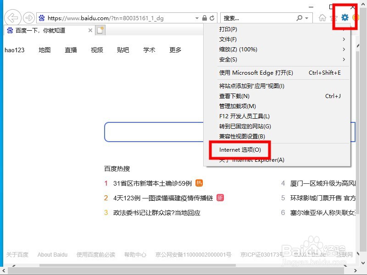This screenshot has width=367, height=275.
Task: Open hot search 4天123例 一图读懂福建疫情传播链
Action: point(163,198)
